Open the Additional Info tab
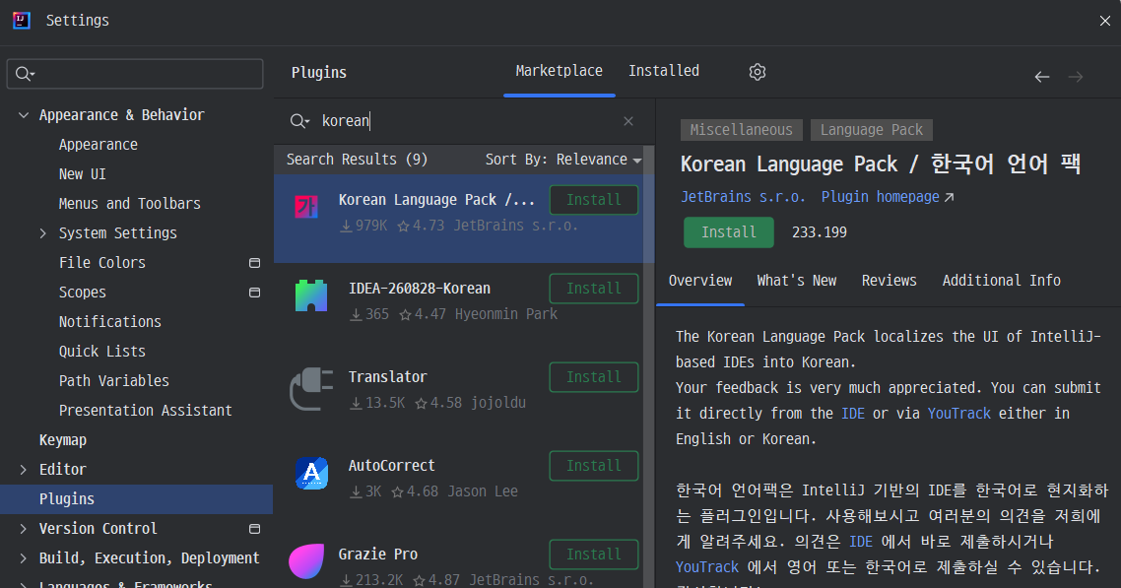Screen dimensions: 1121x588 [1001, 281]
